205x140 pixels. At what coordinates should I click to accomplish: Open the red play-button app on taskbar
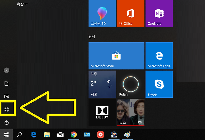(101, 135)
